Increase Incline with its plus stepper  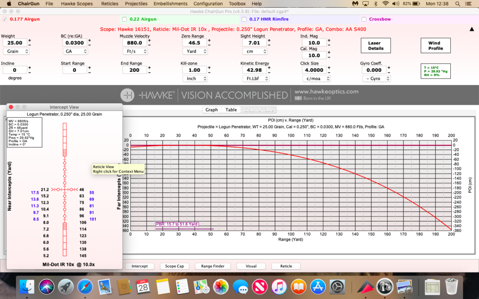[x=30, y=68]
